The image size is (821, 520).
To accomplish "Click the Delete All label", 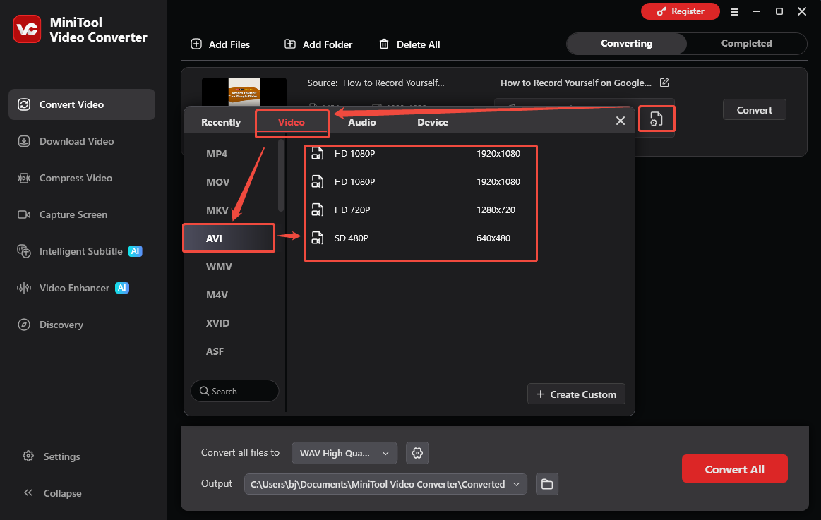I will (419, 44).
